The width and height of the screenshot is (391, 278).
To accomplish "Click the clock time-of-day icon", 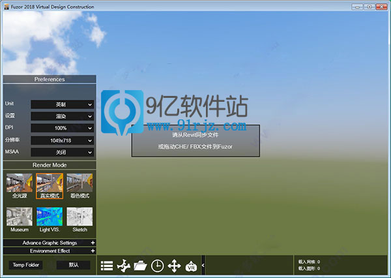I will pos(157,266).
